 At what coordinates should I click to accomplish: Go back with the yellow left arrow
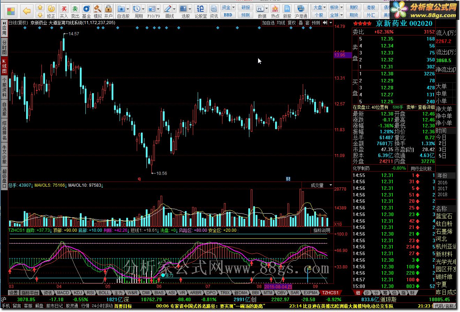(27, 11)
